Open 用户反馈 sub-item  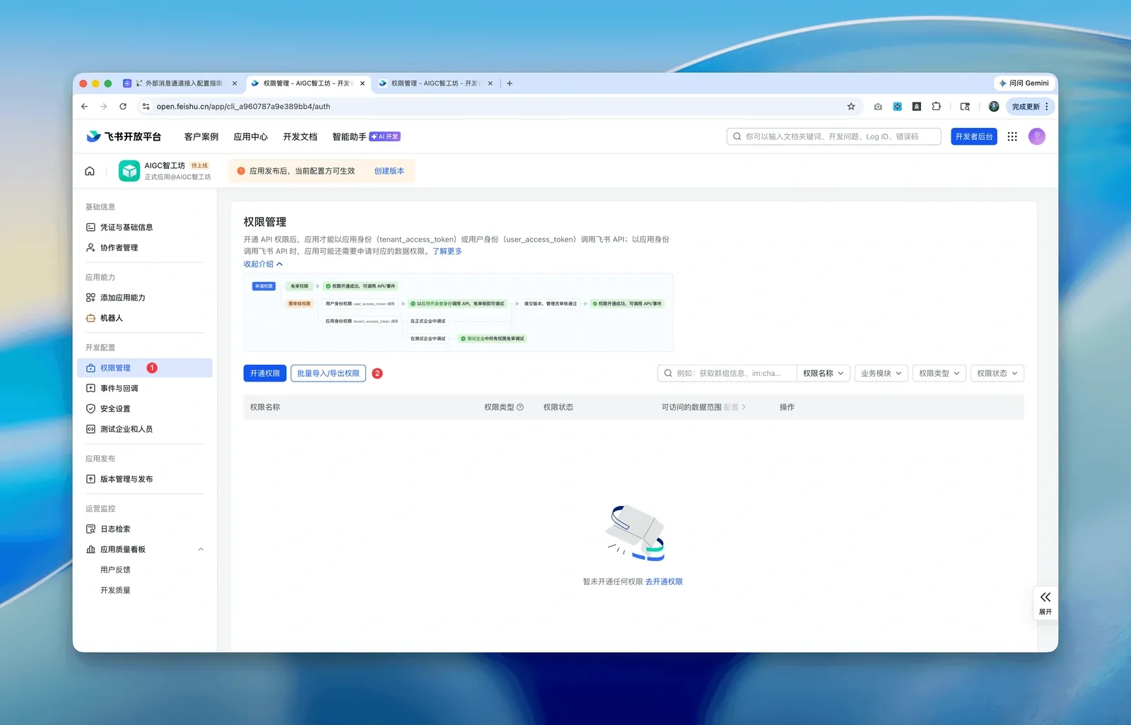(x=115, y=570)
